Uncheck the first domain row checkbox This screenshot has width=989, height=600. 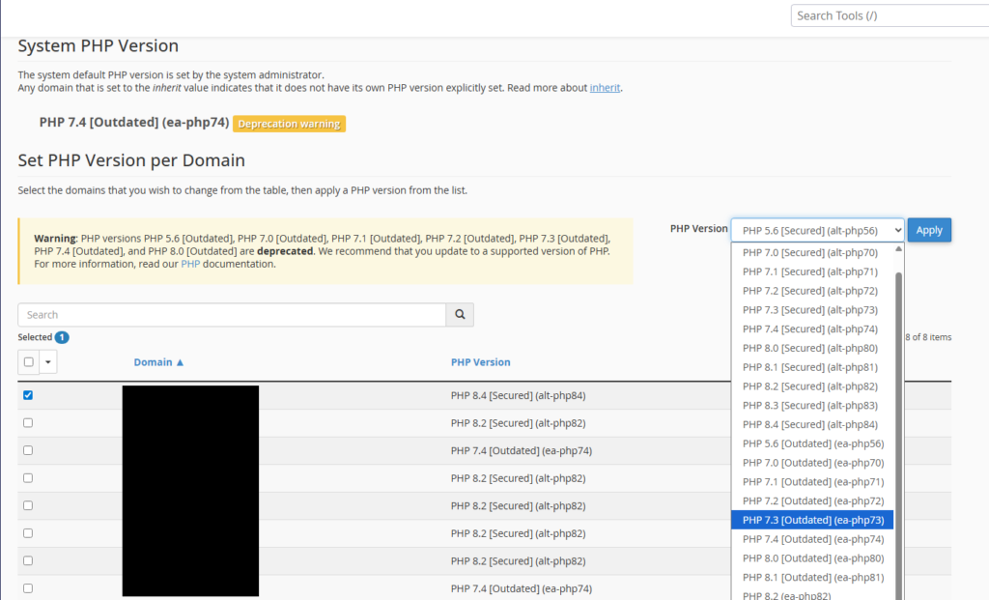(28, 395)
